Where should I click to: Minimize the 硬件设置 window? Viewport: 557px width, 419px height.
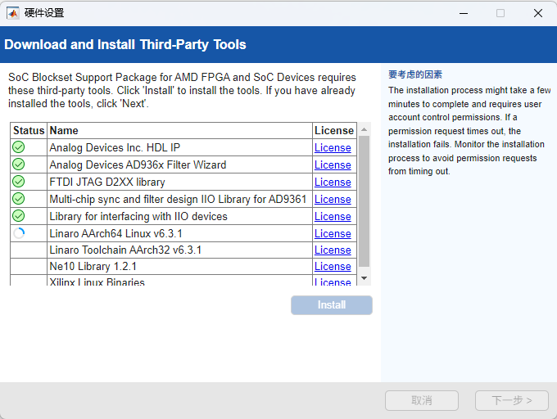[x=464, y=13]
